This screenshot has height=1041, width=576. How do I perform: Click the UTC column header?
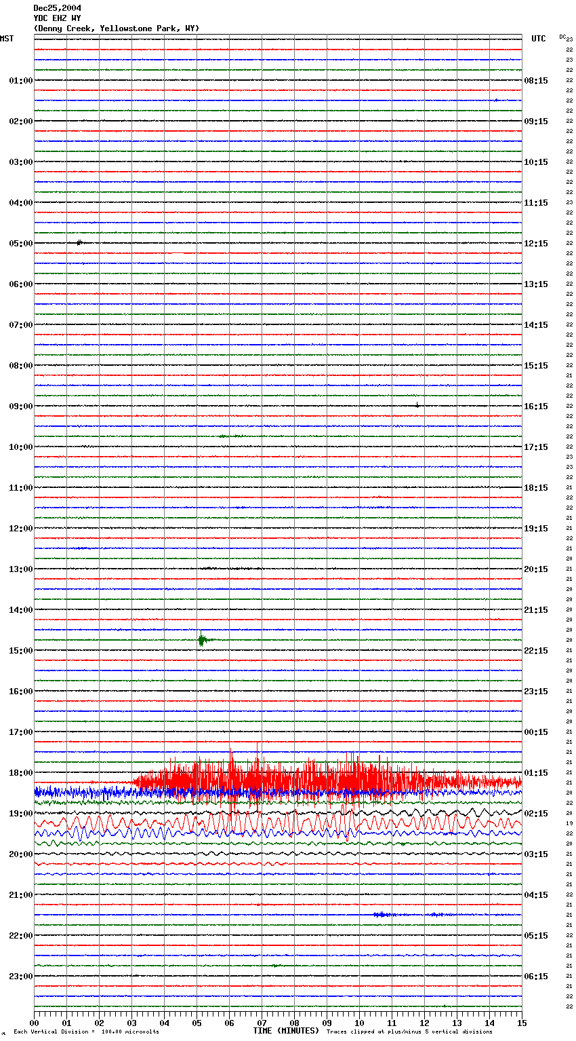pyautogui.click(x=539, y=39)
